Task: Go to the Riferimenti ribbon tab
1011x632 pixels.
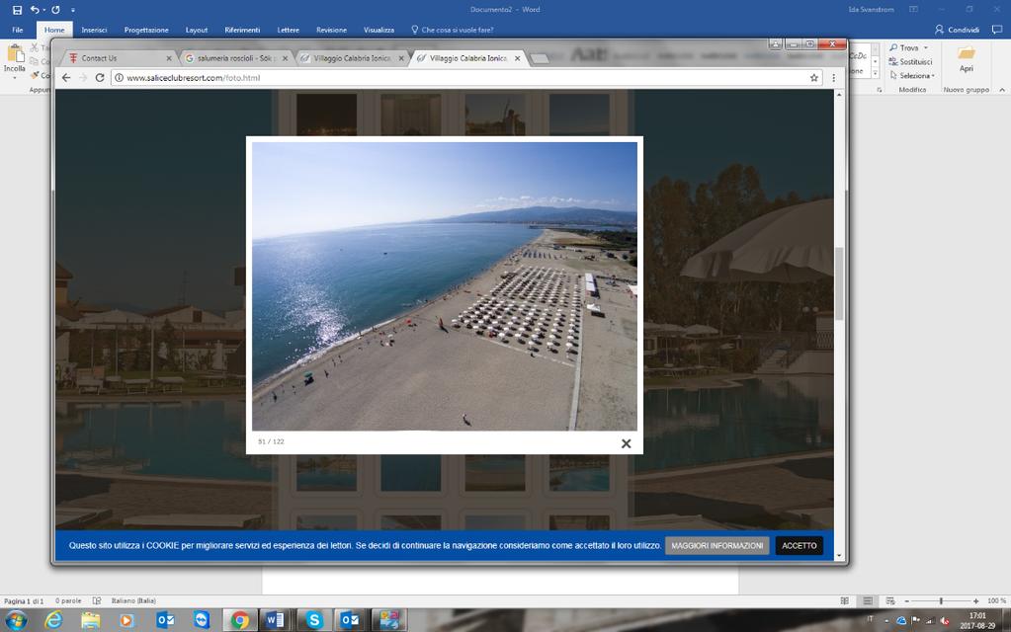Action: click(x=242, y=30)
